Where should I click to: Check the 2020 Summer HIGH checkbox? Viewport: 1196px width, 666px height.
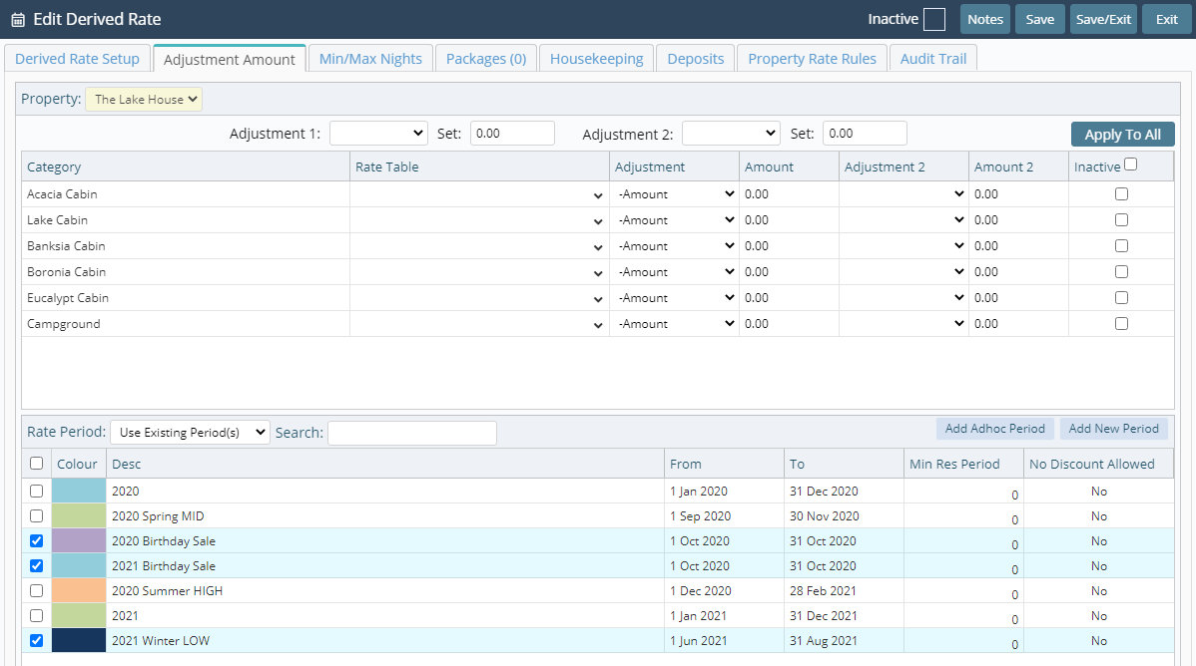point(36,590)
